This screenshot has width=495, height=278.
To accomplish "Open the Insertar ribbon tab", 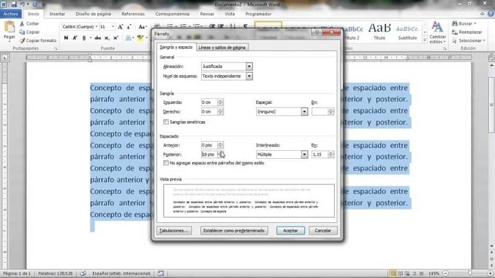I will 57,14.
